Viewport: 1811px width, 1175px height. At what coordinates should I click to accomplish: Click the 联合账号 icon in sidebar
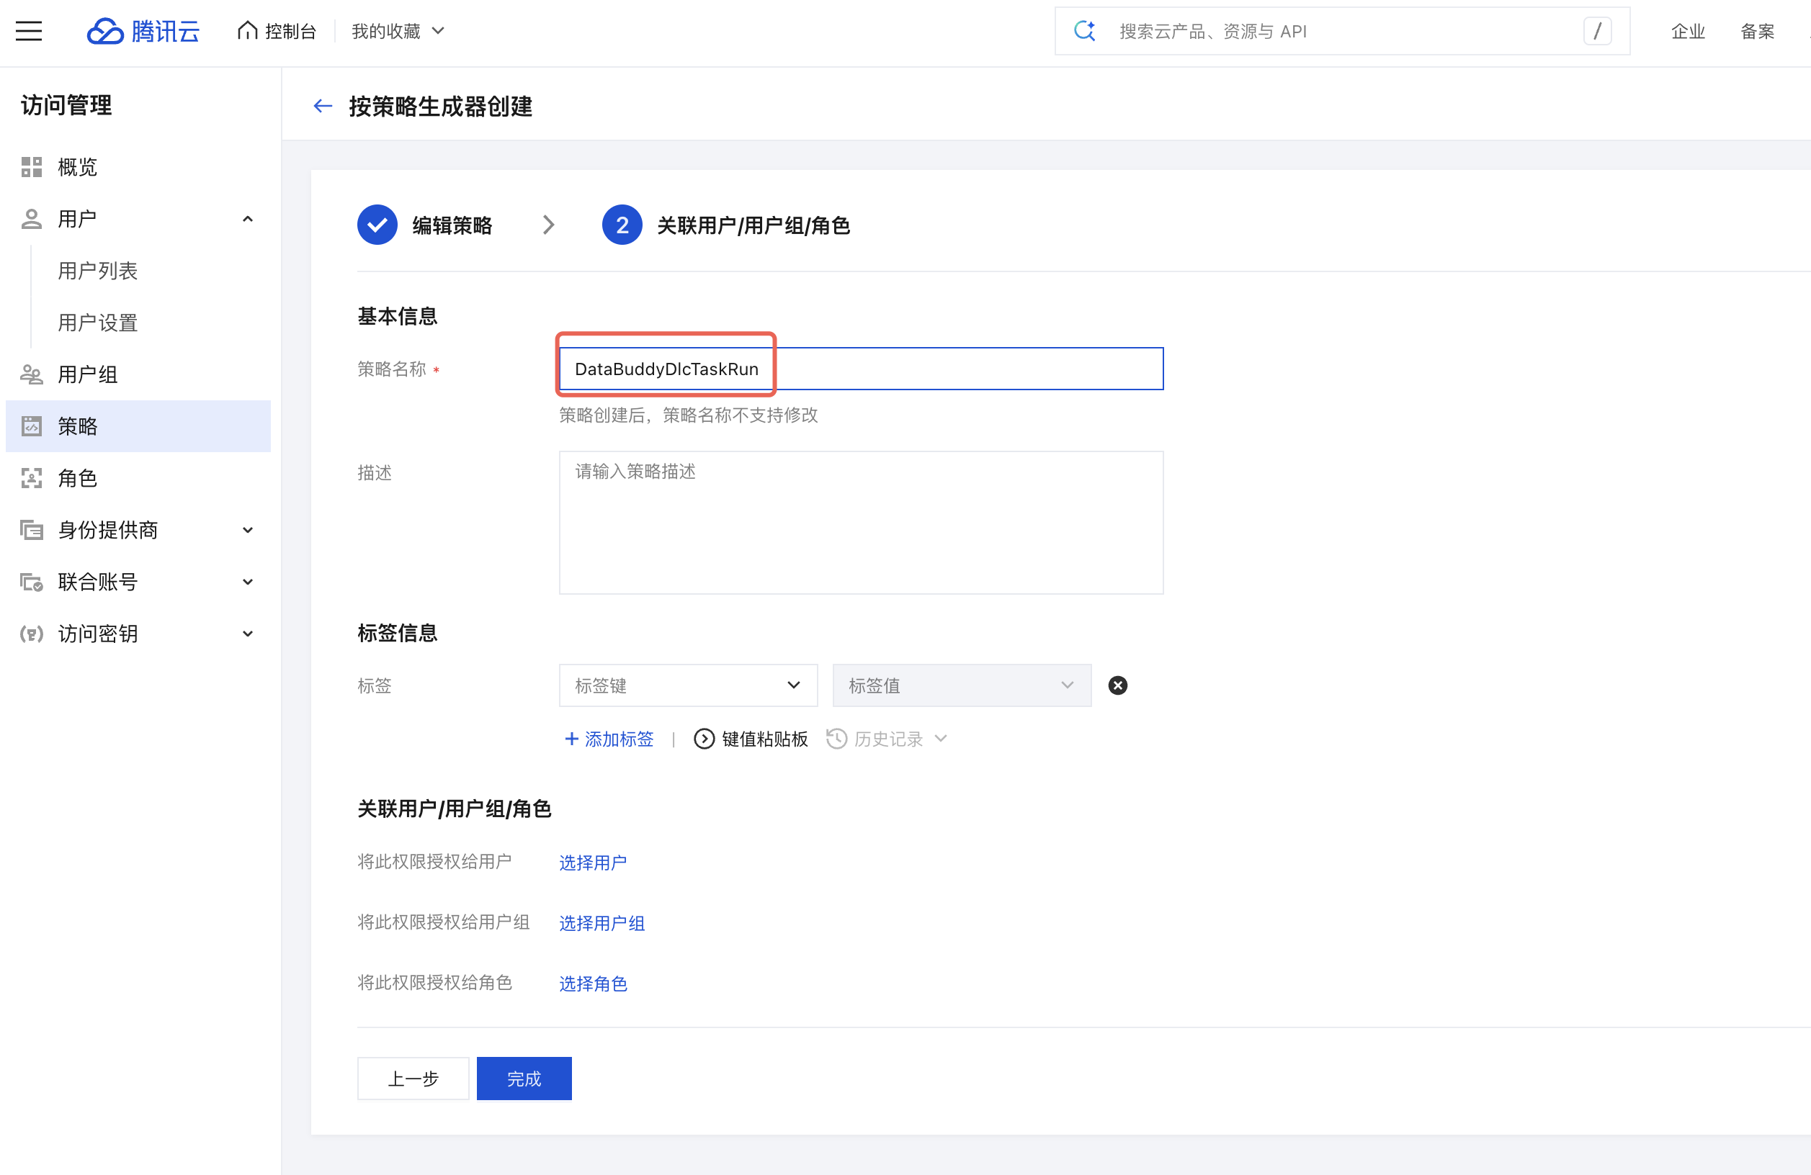(x=31, y=582)
